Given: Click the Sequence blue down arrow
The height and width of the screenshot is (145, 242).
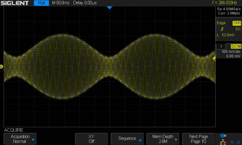Looking at the screenshot, I should pos(140,140).
